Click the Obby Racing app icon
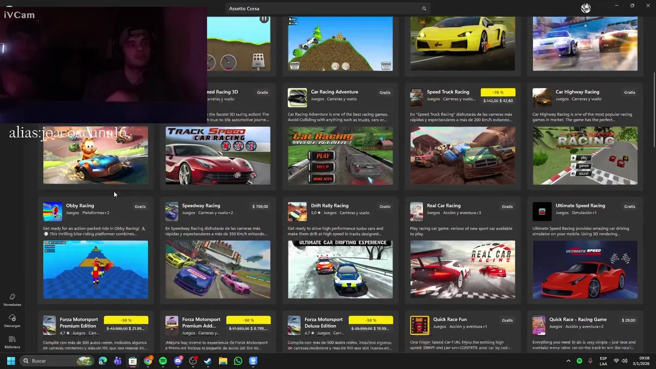The height and width of the screenshot is (369, 656). (x=52, y=211)
